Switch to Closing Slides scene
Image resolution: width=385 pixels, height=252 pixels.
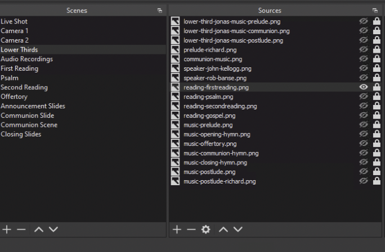coord(83,134)
